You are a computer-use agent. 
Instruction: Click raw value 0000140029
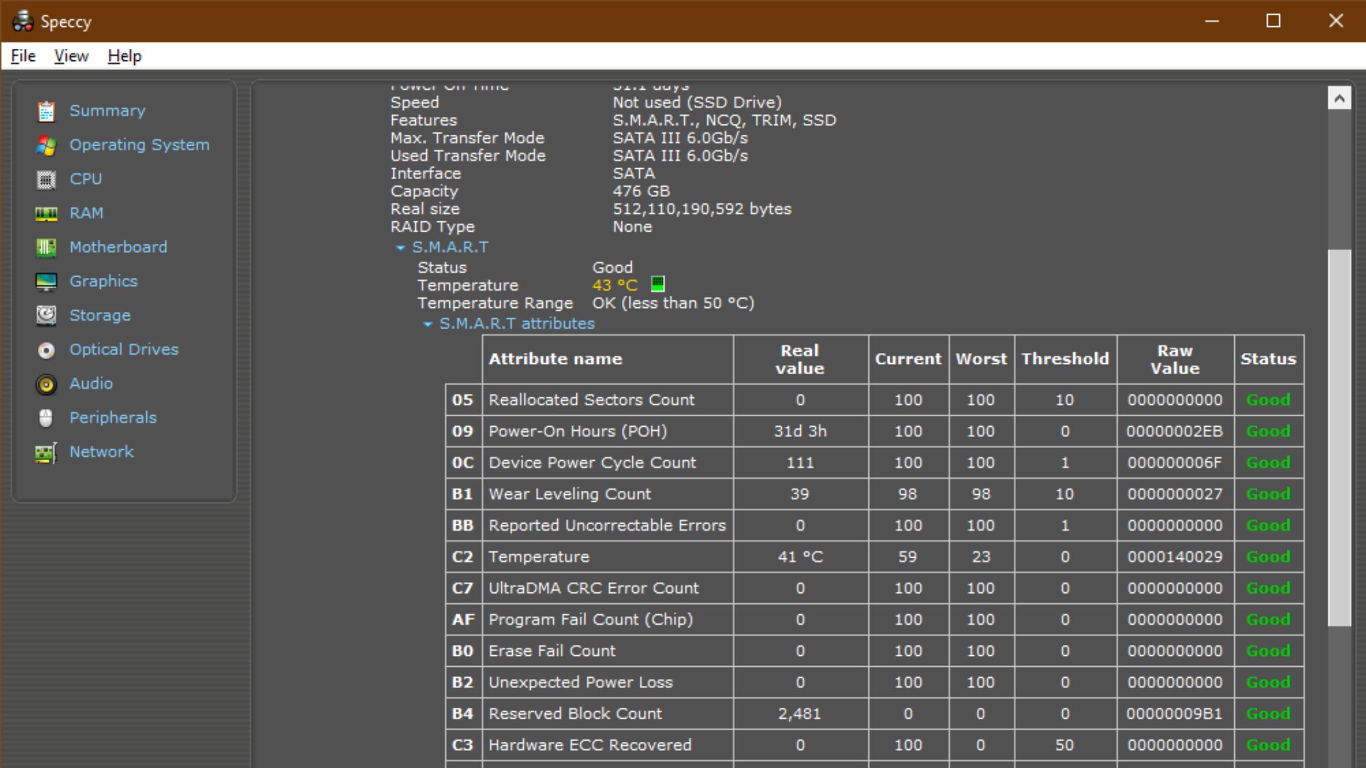(1175, 557)
